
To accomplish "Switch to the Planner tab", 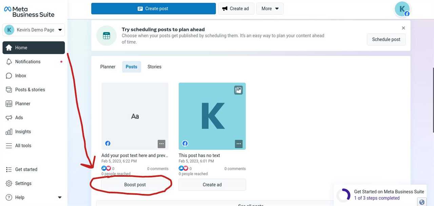I will point(108,67).
